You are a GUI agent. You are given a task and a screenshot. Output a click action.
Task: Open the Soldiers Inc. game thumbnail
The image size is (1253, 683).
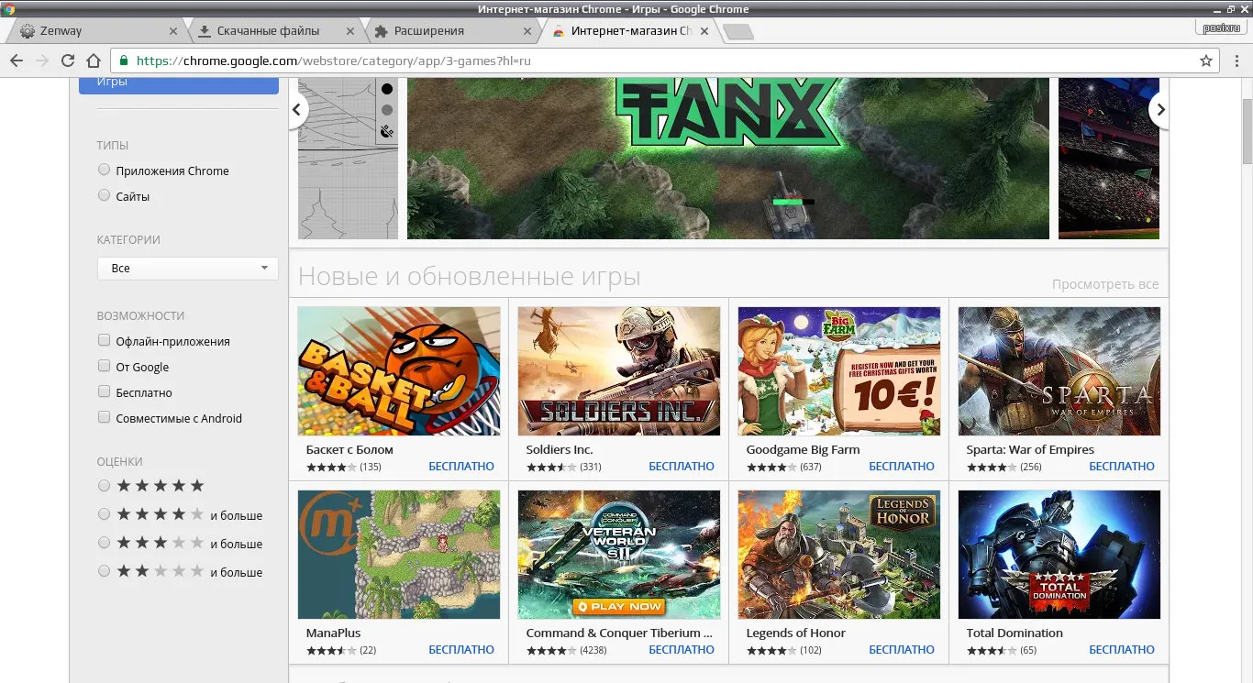[619, 371]
